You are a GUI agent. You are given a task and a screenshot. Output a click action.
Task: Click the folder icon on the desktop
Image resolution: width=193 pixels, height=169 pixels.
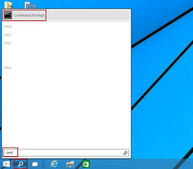click(x=8, y=5)
